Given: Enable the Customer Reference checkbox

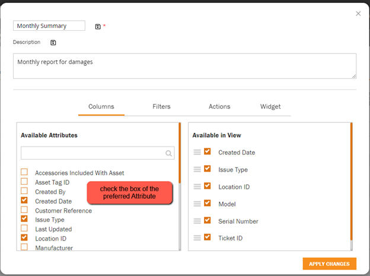Looking at the screenshot, I should (x=24, y=210).
